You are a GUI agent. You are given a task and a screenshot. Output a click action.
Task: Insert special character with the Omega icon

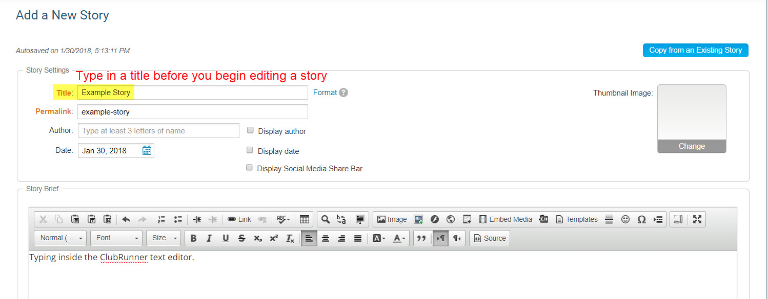[x=641, y=219]
